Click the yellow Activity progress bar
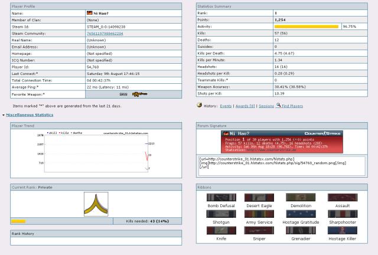 tap(307, 27)
